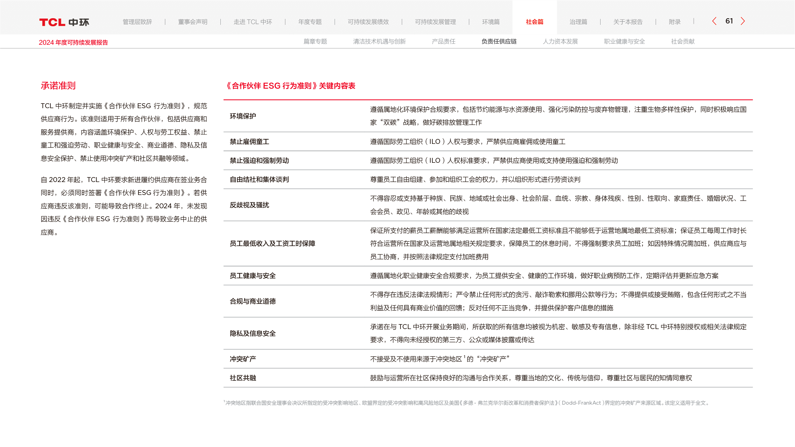Click the next page arrow icon
This screenshot has width=795, height=447.
pyautogui.click(x=742, y=21)
